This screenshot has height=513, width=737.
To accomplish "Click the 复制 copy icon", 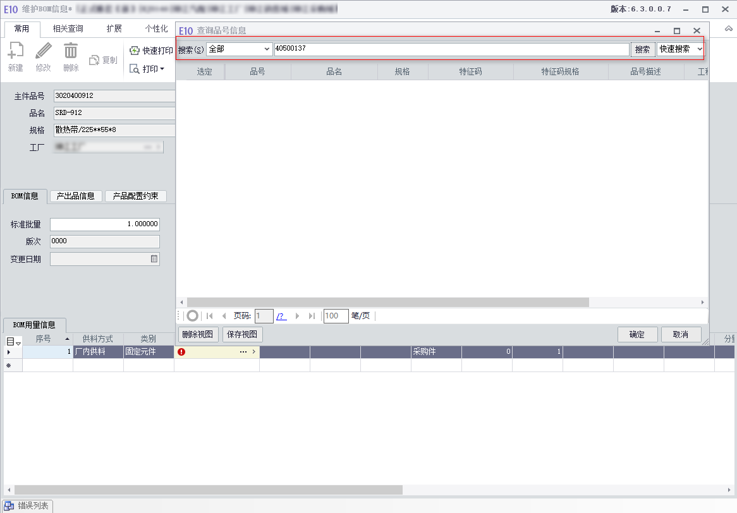I will [x=94, y=60].
